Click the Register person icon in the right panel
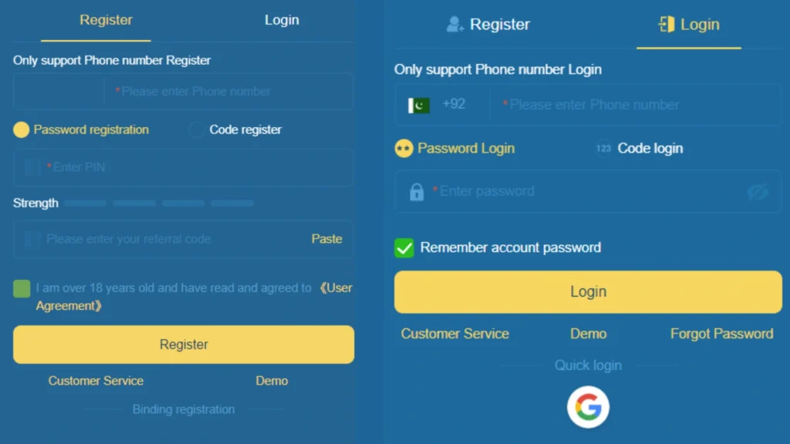Image resolution: width=790 pixels, height=444 pixels. (454, 24)
